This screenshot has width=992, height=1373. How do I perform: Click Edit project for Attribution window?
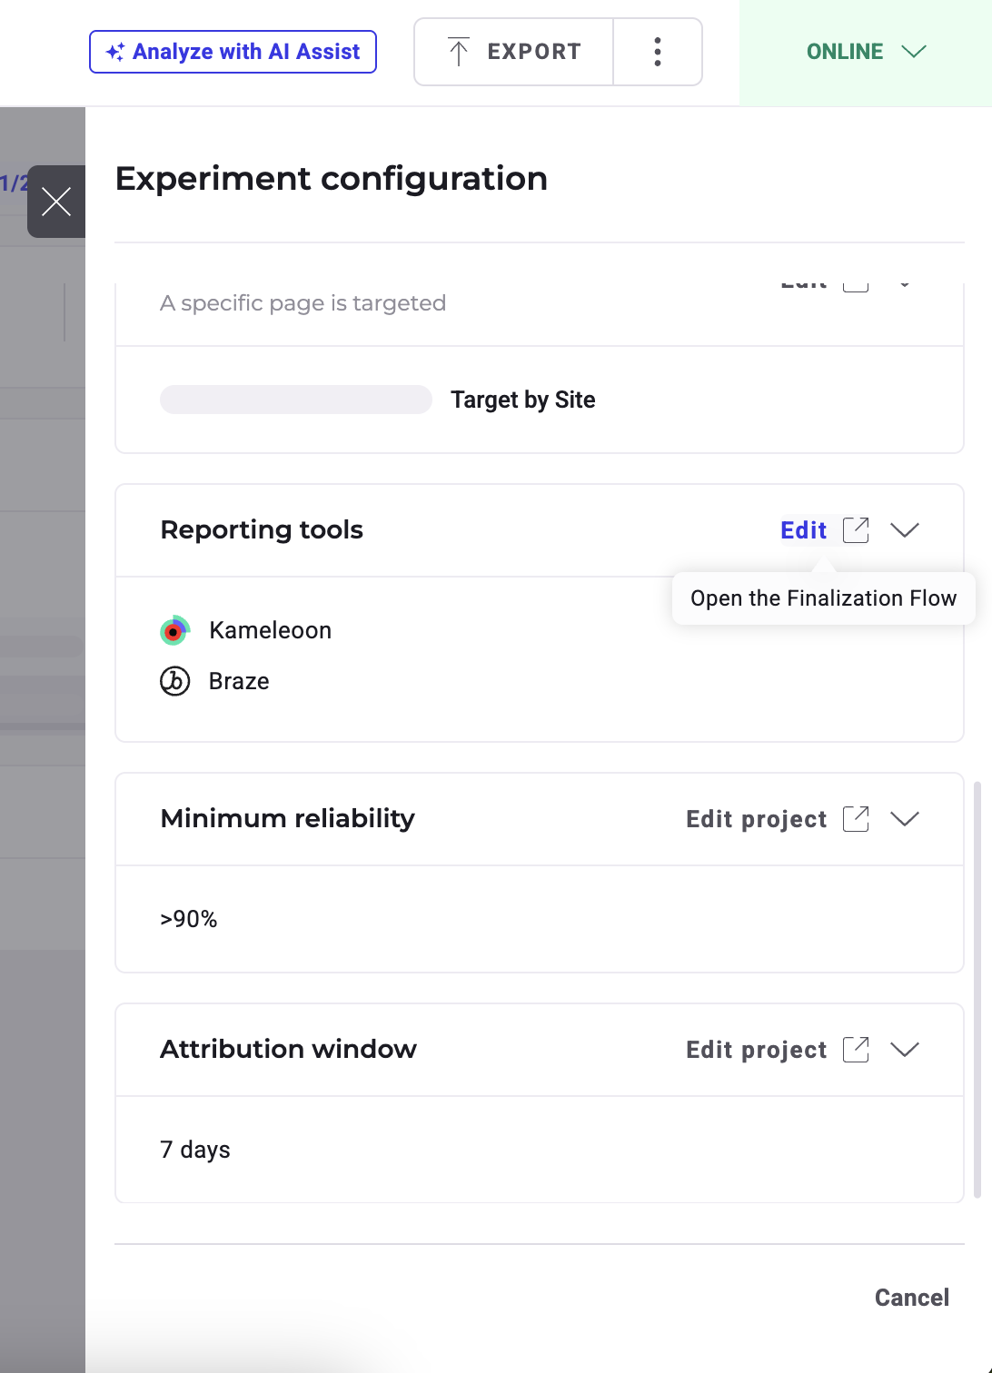pyautogui.click(x=756, y=1050)
